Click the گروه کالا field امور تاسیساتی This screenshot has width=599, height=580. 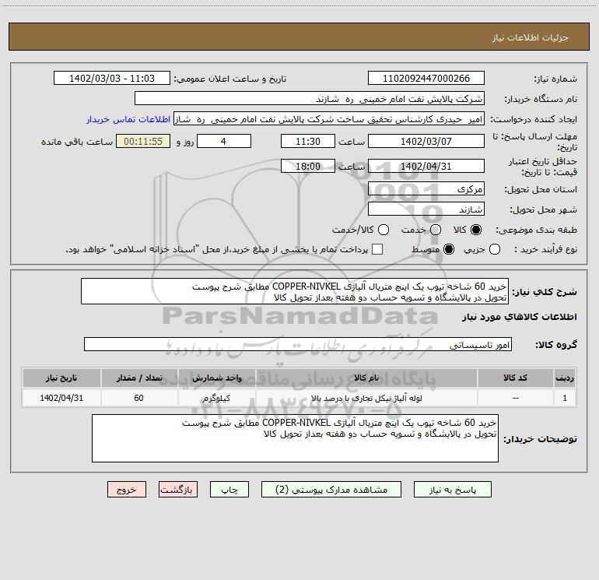298,345
